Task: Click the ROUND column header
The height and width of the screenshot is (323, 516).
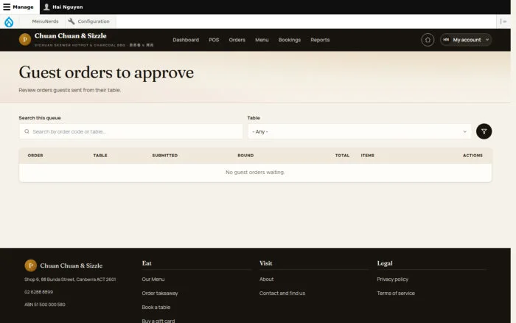Action: [245, 156]
